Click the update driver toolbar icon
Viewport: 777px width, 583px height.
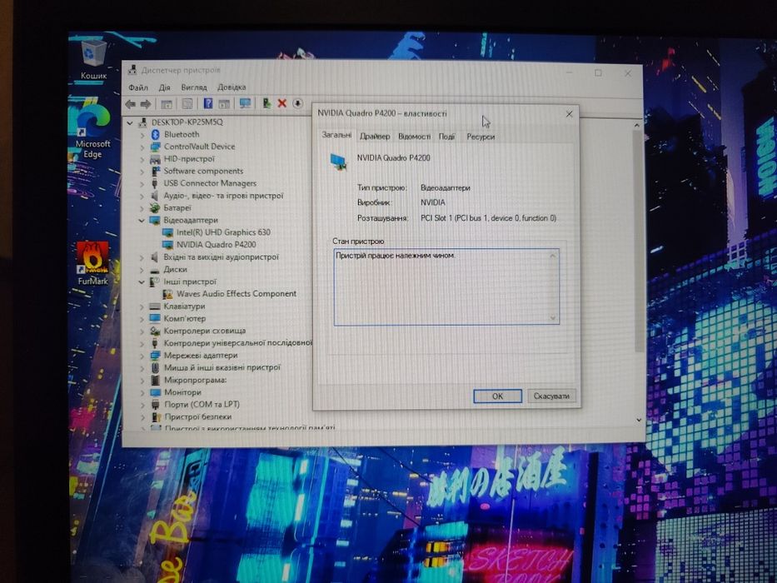coord(266,103)
